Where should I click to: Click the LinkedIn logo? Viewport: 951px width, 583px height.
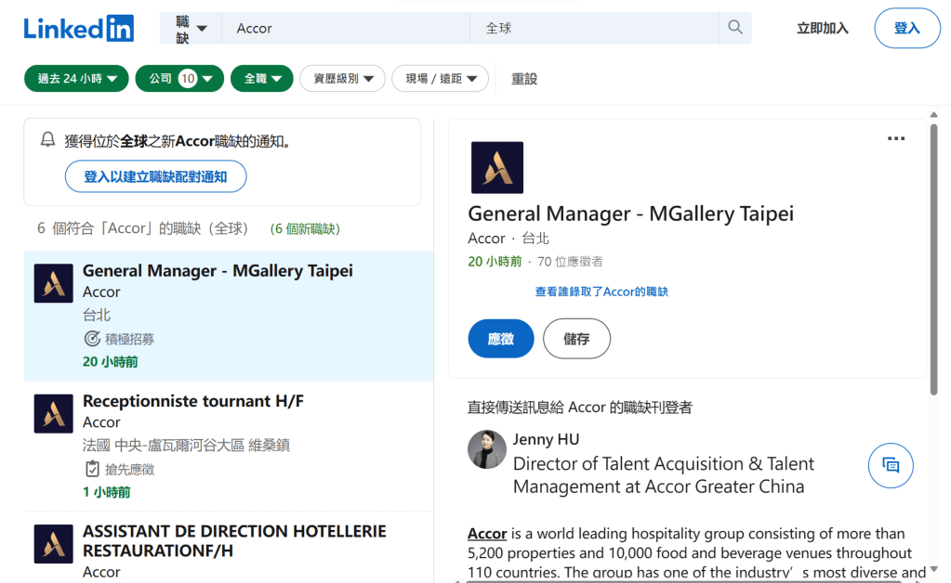79,29
